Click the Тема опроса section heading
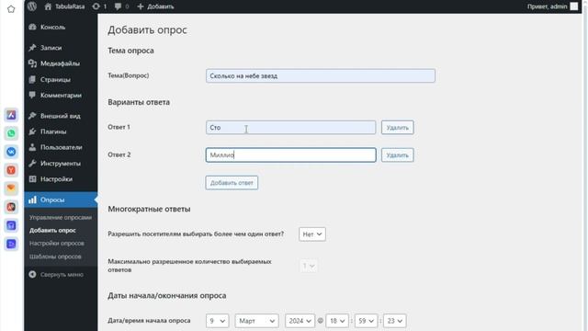This screenshot has height=331, width=588. [x=130, y=51]
